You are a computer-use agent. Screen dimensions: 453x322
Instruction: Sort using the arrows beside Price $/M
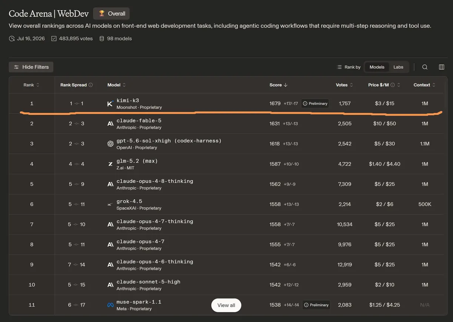tap(399, 85)
